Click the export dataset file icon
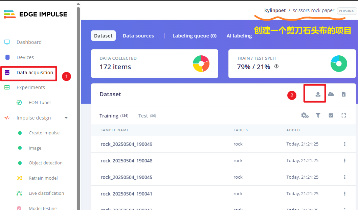 343,94
